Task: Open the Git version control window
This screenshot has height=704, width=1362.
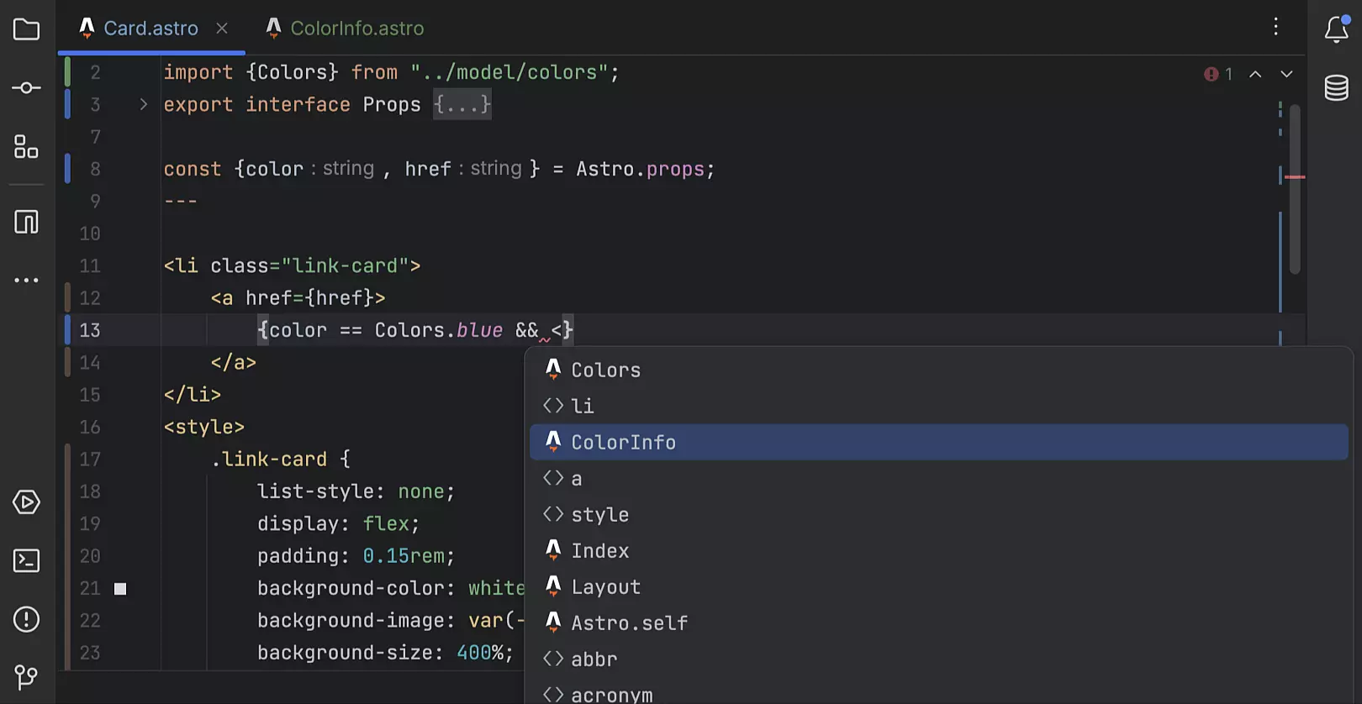Action: pyautogui.click(x=26, y=676)
